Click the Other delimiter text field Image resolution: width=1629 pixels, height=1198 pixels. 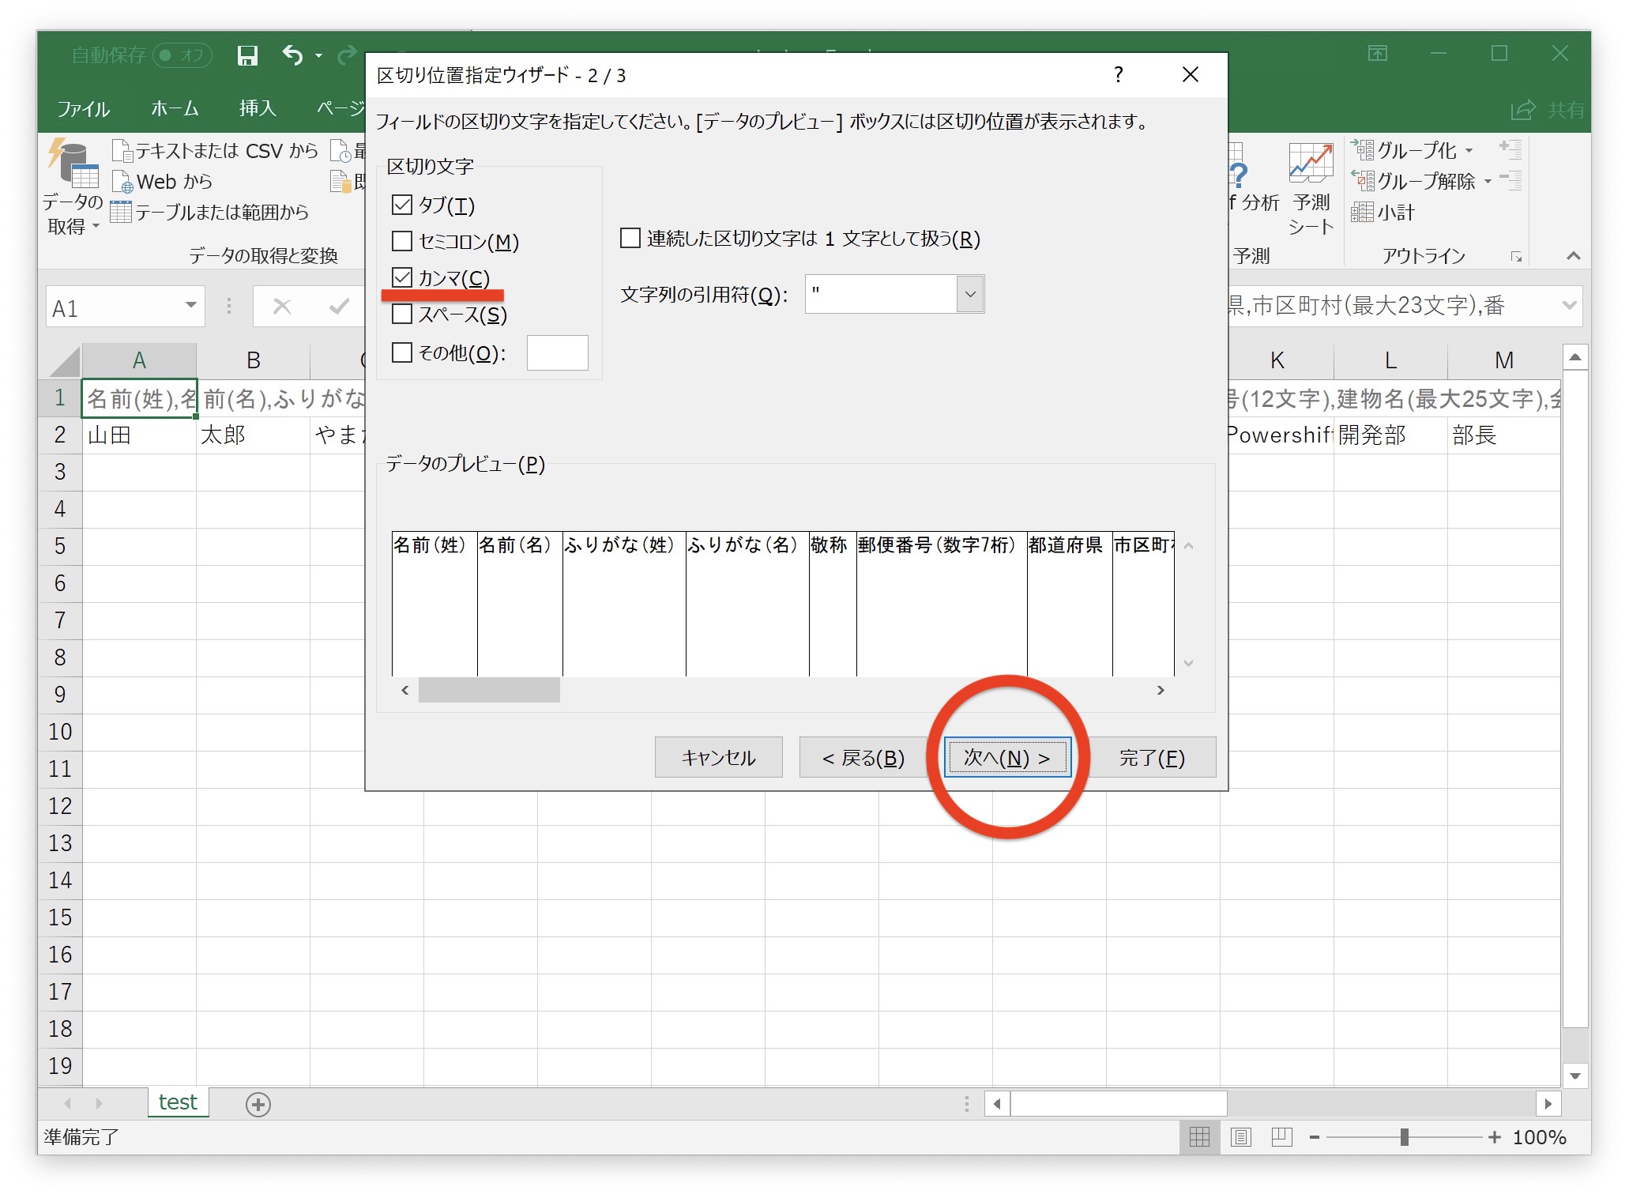click(x=557, y=352)
